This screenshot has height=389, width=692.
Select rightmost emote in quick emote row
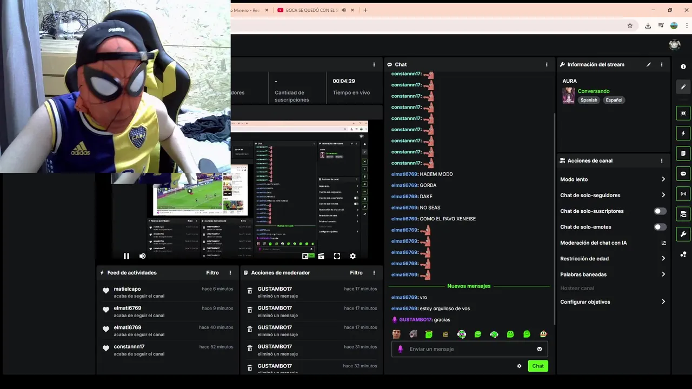click(x=543, y=334)
